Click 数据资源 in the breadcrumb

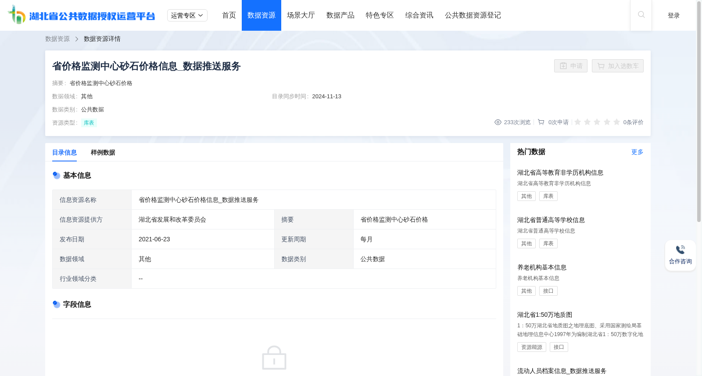coord(57,39)
